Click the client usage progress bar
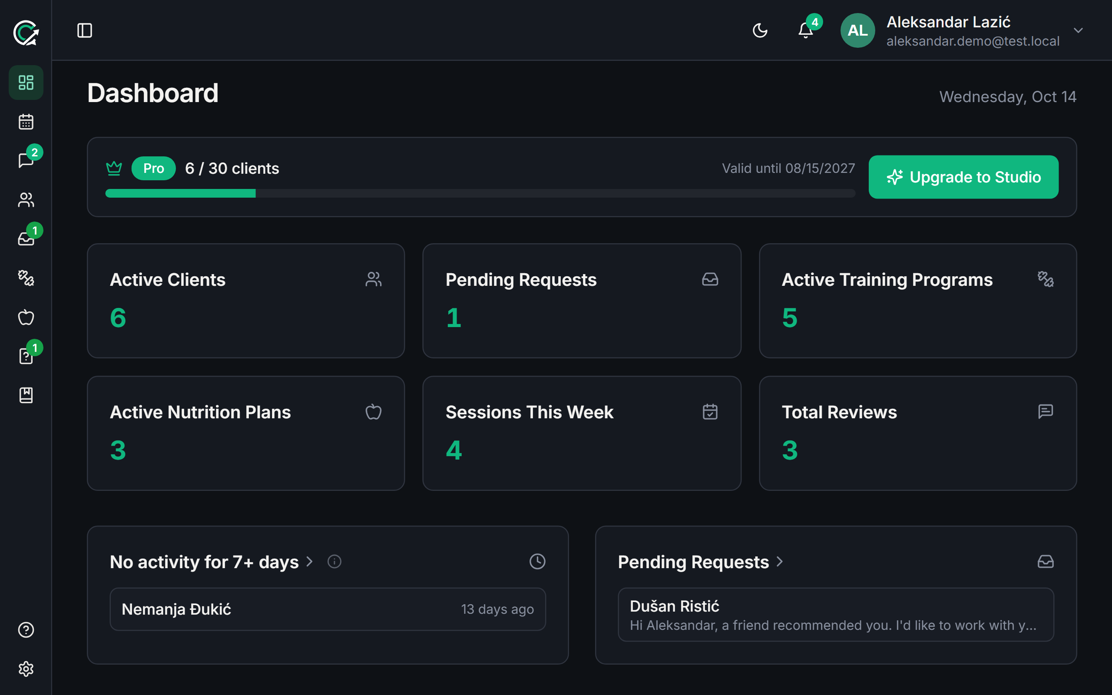 point(480,193)
